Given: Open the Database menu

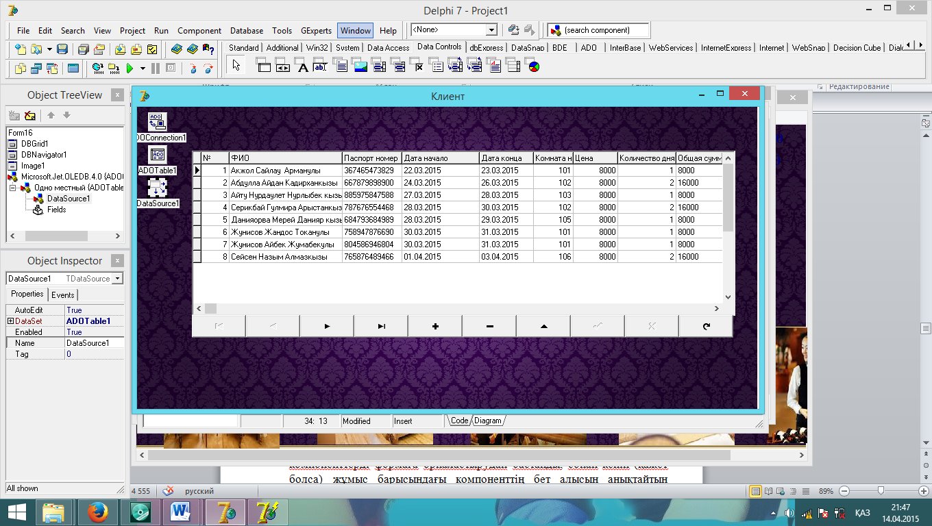Looking at the screenshot, I should pos(247,31).
